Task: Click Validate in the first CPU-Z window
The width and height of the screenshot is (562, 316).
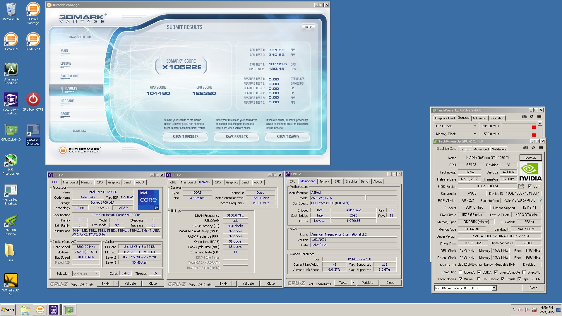Action: click(130, 284)
